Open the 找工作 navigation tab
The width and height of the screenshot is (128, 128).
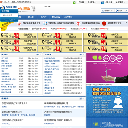click(31, 17)
